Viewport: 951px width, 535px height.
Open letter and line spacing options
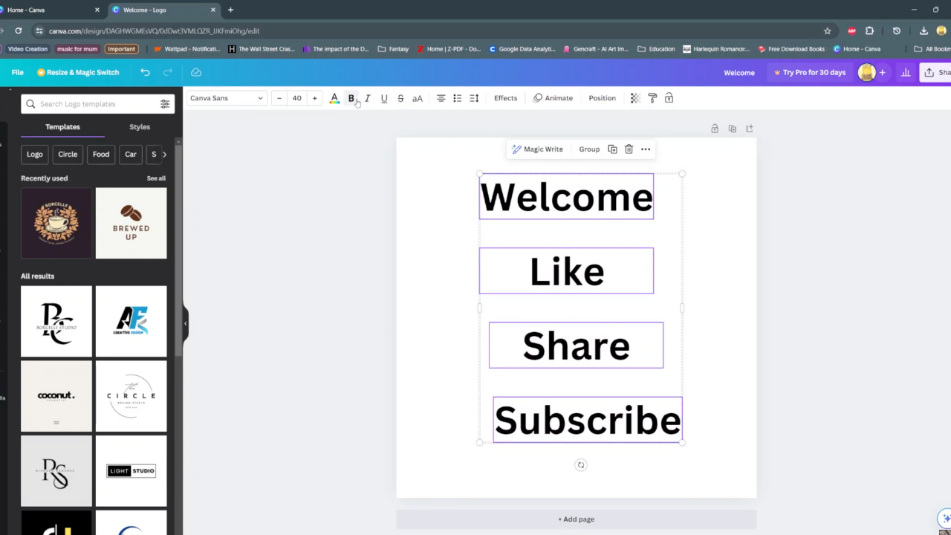pyautogui.click(x=474, y=98)
